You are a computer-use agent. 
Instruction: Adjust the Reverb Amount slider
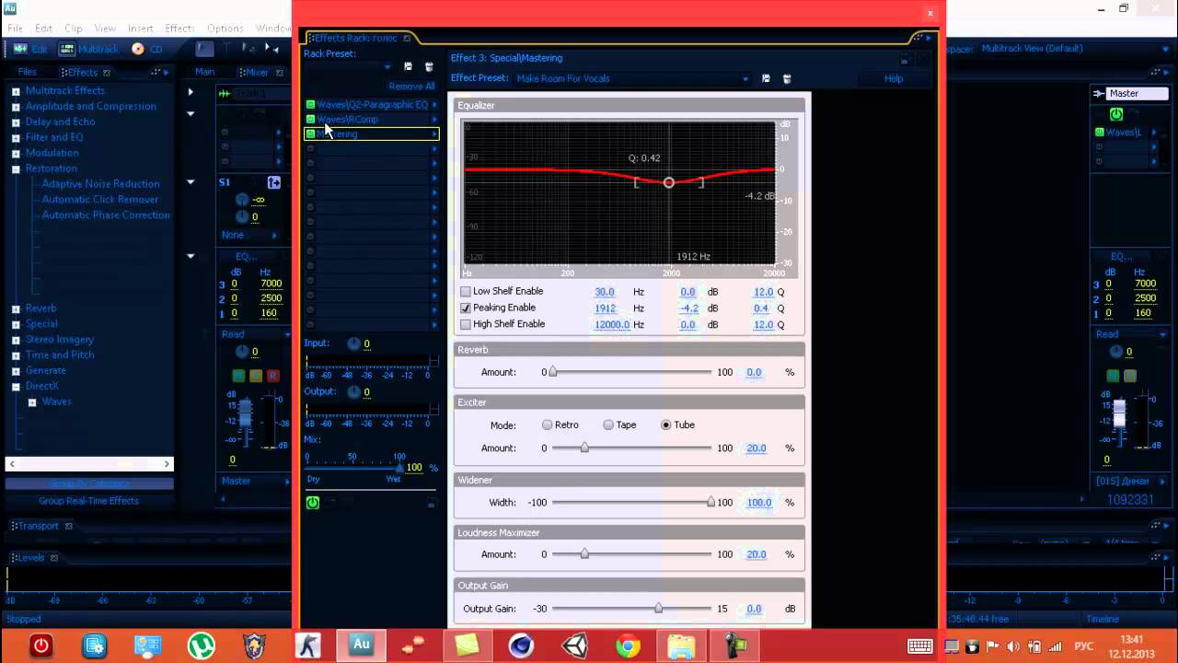pos(553,372)
